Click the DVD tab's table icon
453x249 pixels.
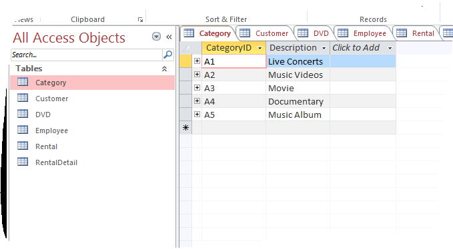(x=303, y=33)
